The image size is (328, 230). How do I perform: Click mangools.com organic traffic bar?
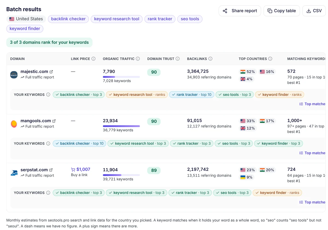click(121, 126)
